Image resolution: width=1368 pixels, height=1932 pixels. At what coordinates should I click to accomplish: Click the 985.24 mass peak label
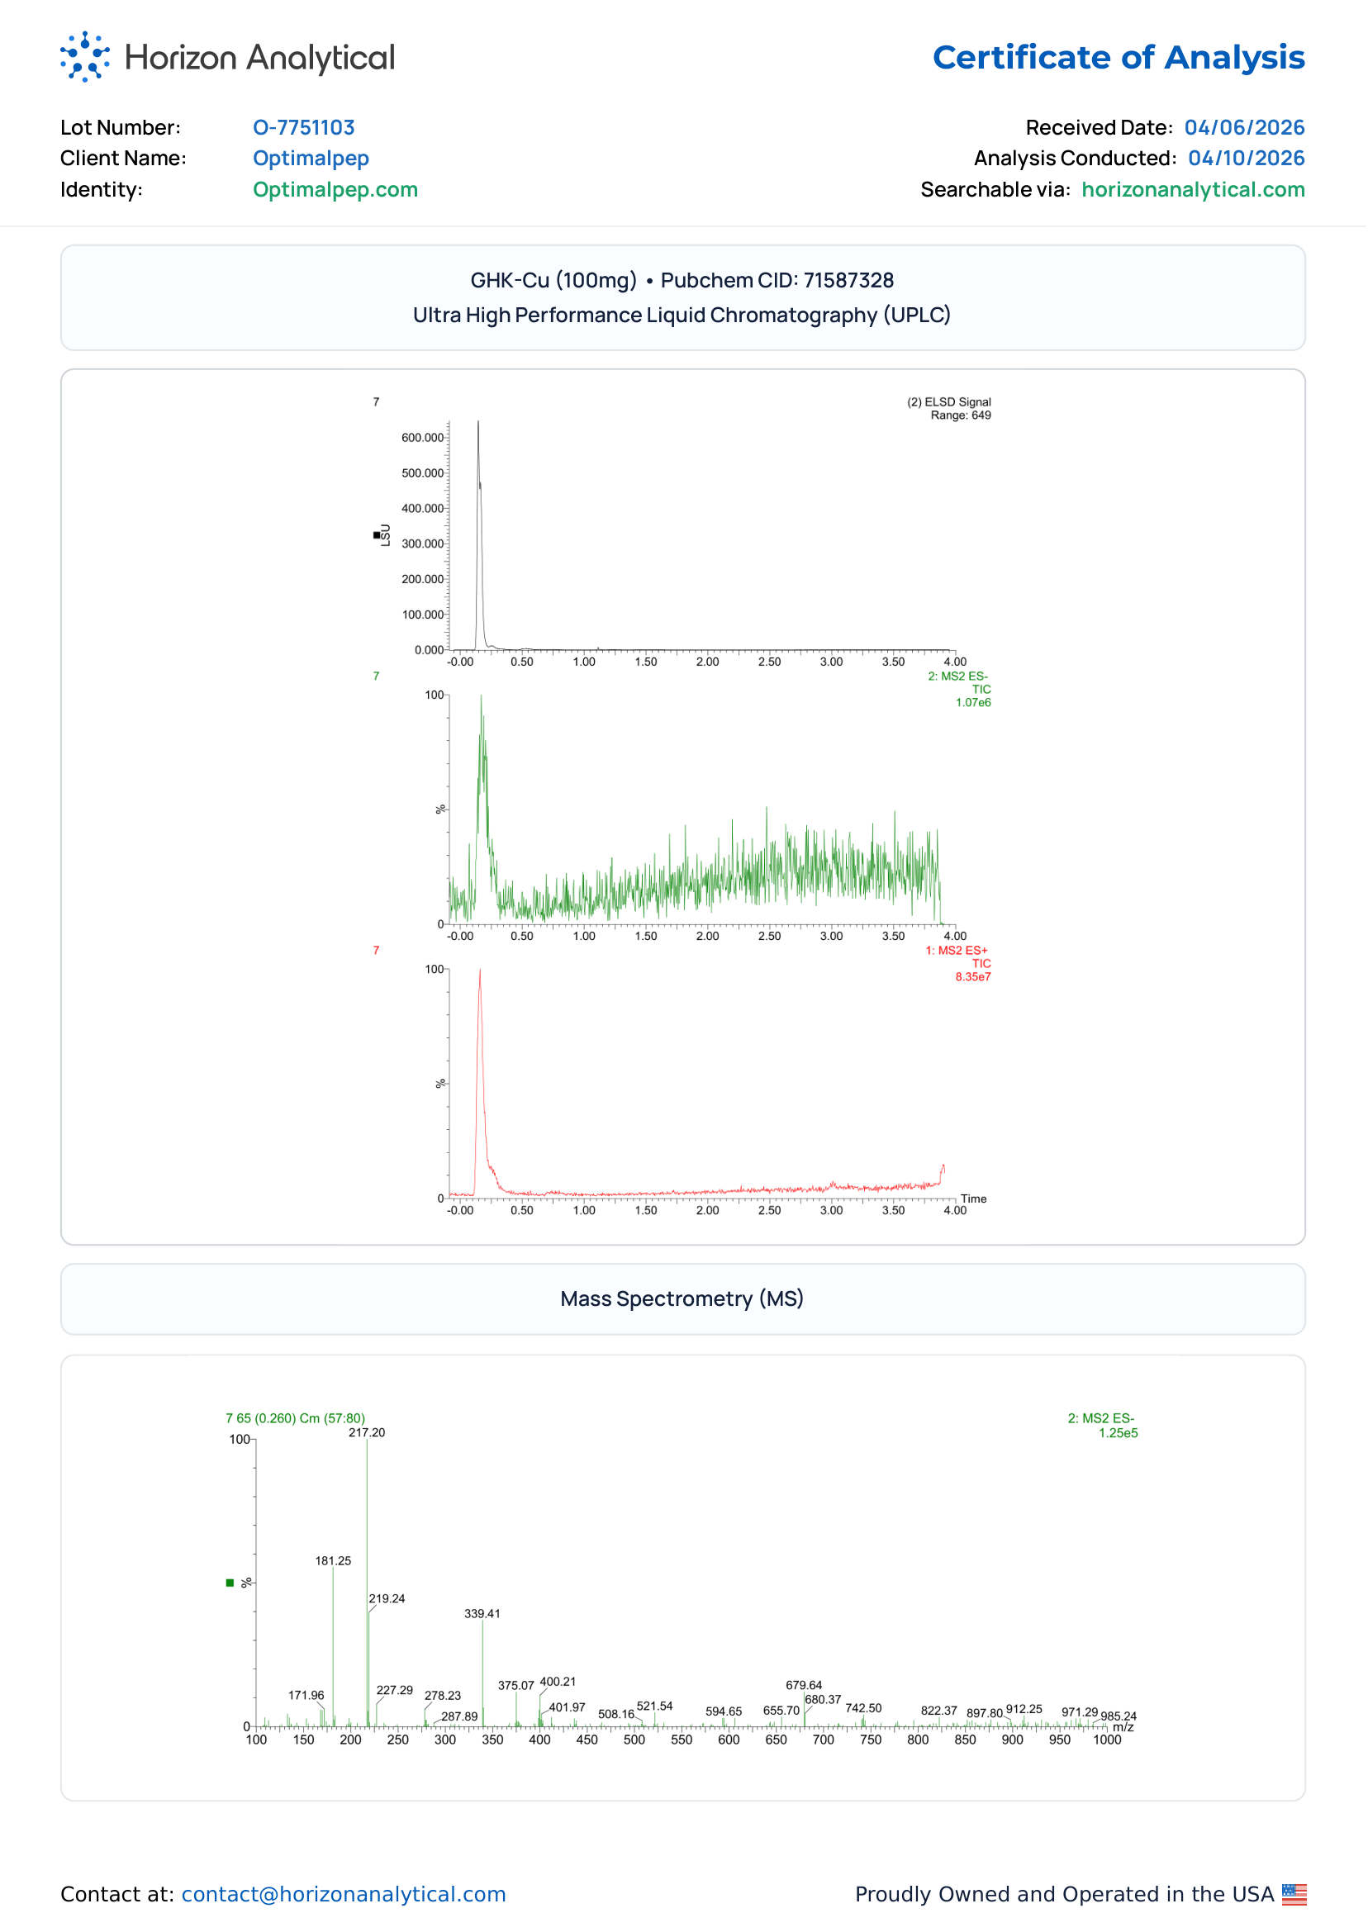pos(1119,1717)
